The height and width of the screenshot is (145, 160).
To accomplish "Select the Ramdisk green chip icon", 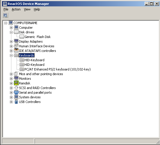I will click(16, 83).
